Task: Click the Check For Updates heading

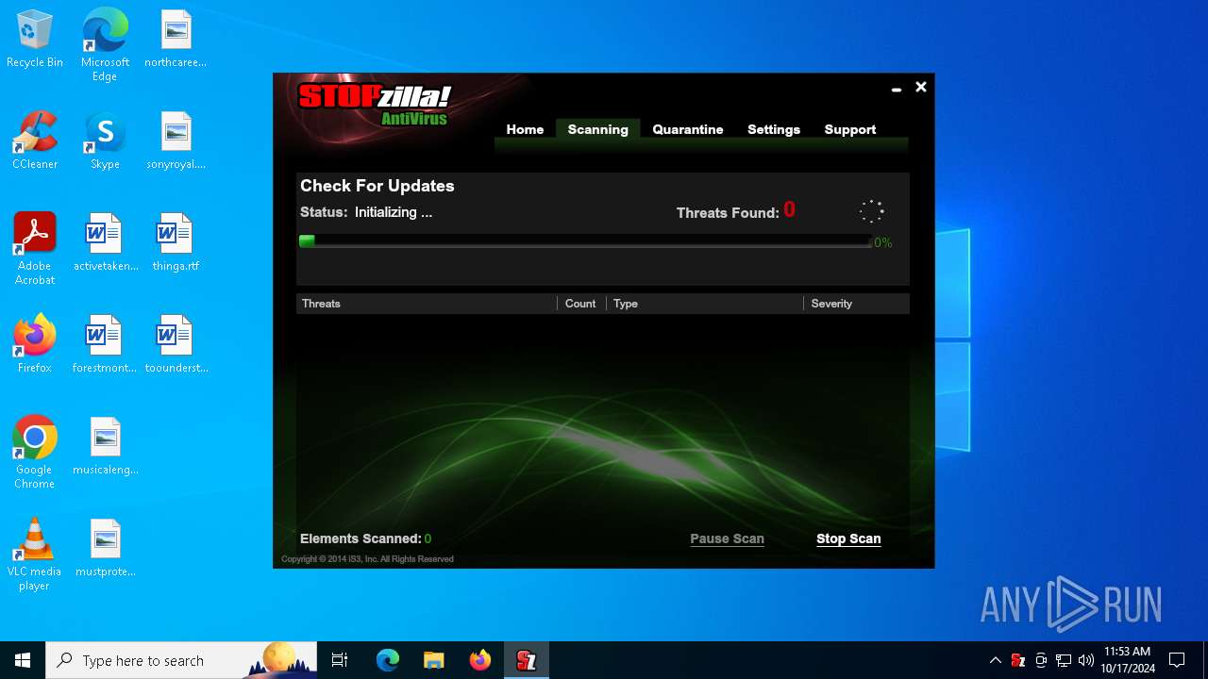Action: coord(377,186)
